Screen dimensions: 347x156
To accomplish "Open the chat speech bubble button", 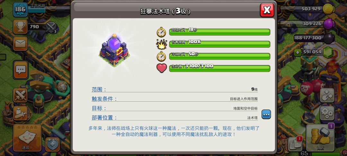I will tap(21, 70).
